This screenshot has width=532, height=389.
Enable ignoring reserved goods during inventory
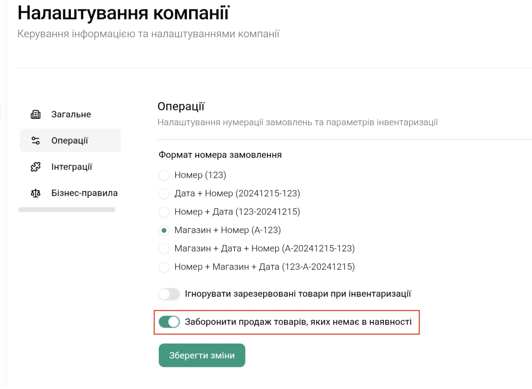pos(169,294)
